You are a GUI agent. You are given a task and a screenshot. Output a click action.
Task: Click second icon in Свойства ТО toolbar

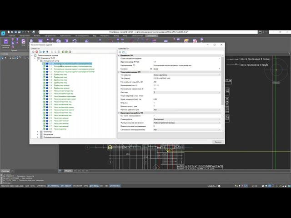124,52
